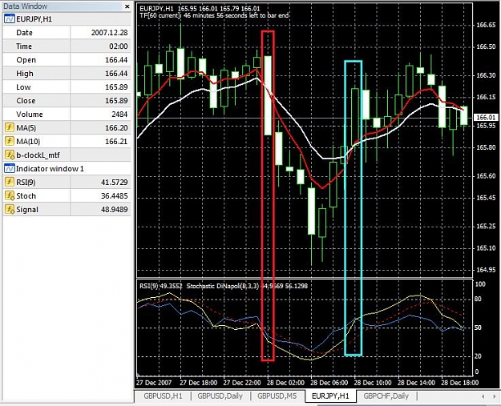Click the Date value 2007.12.28
This screenshot has width=501, height=406.
[109, 33]
